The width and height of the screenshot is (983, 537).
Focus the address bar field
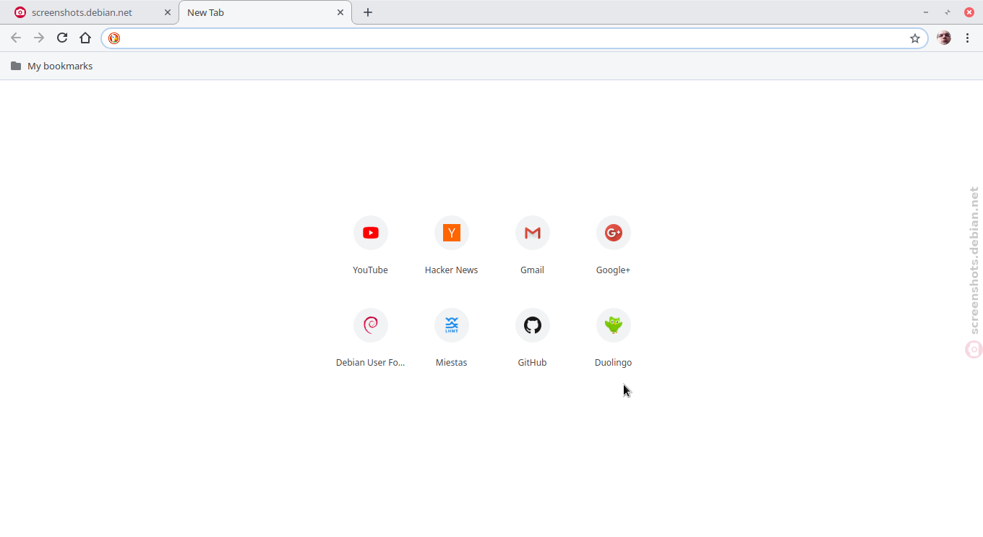tap(514, 38)
